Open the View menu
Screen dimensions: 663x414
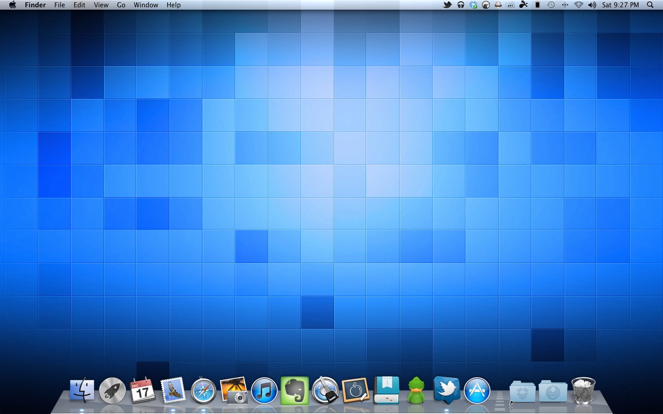[101, 5]
